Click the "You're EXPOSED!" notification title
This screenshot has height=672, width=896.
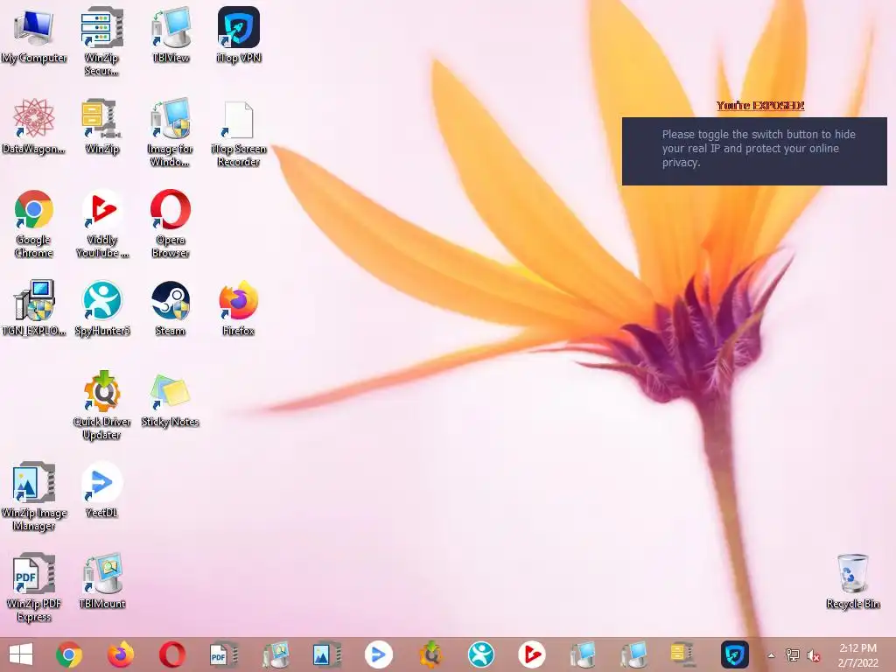[760, 106]
